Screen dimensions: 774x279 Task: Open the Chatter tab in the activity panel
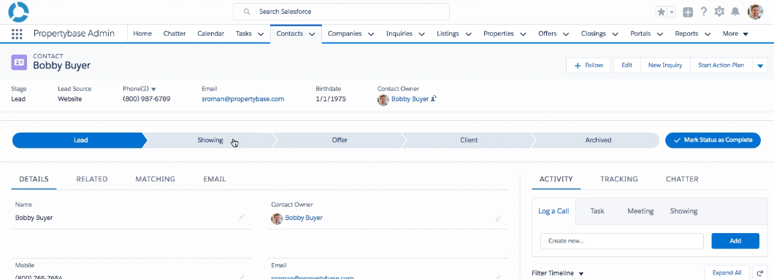(x=682, y=179)
